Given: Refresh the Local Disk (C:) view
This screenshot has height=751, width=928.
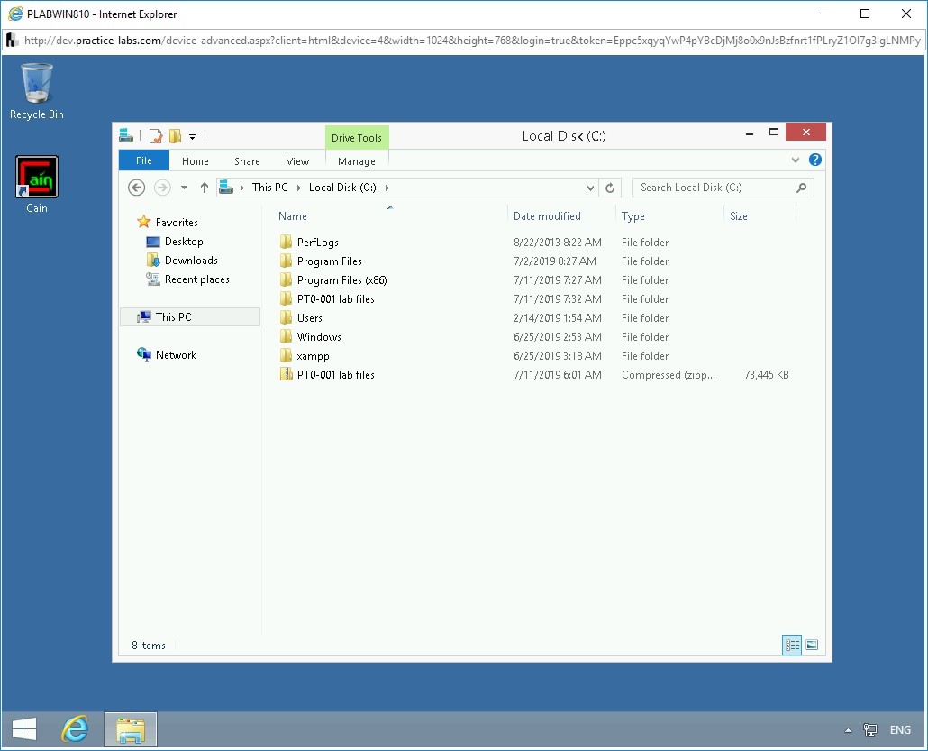Looking at the screenshot, I should pos(610,188).
